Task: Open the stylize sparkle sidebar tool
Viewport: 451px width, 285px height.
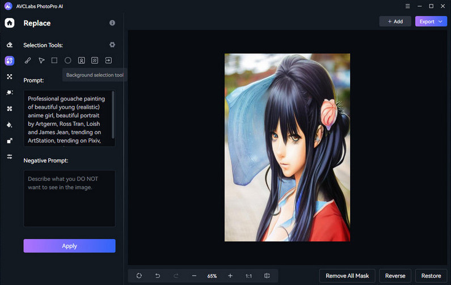Action: pyautogui.click(x=10, y=92)
